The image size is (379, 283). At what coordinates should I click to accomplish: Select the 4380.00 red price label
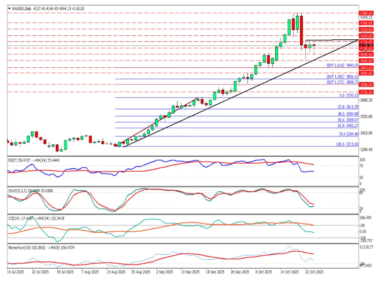click(x=366, y=13)
